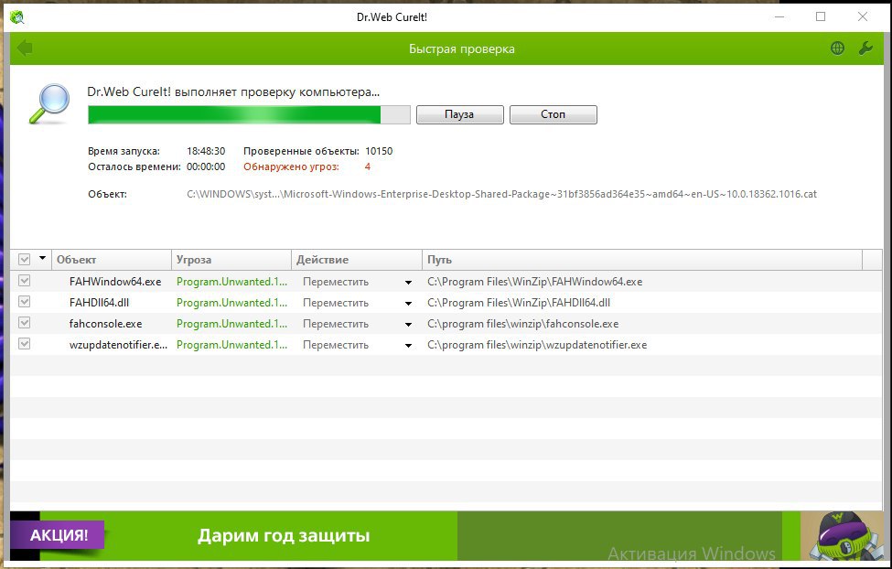892x569 pixels.
Task: Click the АКЦИЯ! promo badge
Action: pyautogui.click(x=59, y=535)
